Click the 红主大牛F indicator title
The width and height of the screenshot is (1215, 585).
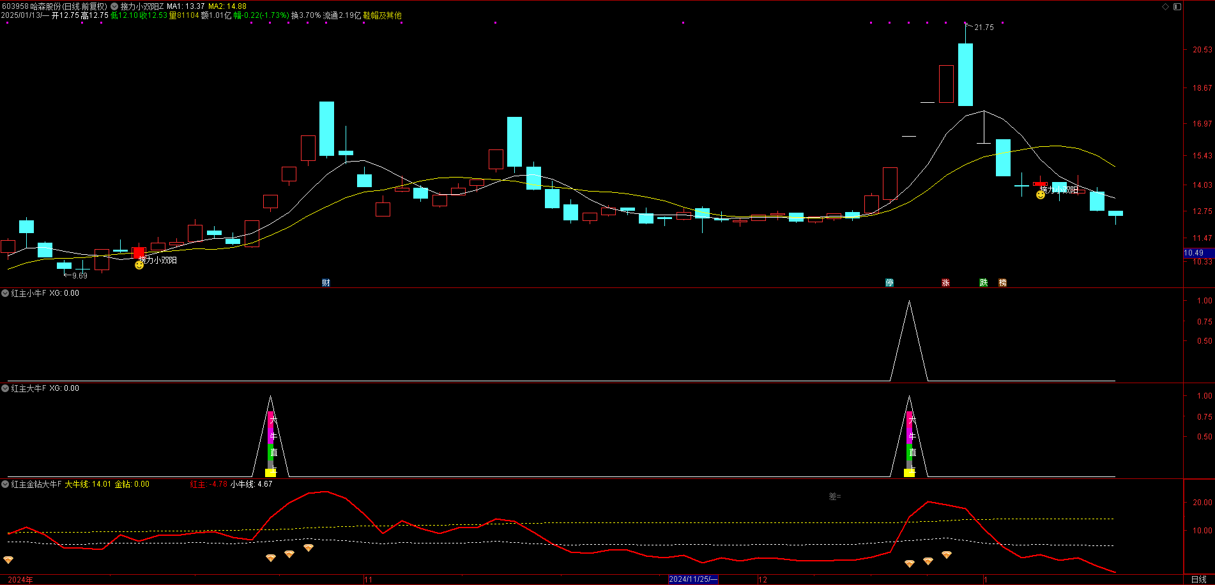coord(29,388)
